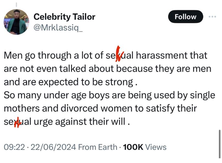Click the line beginning Men go through
Viewport: 222px width, 163px height.
point(55,55)
